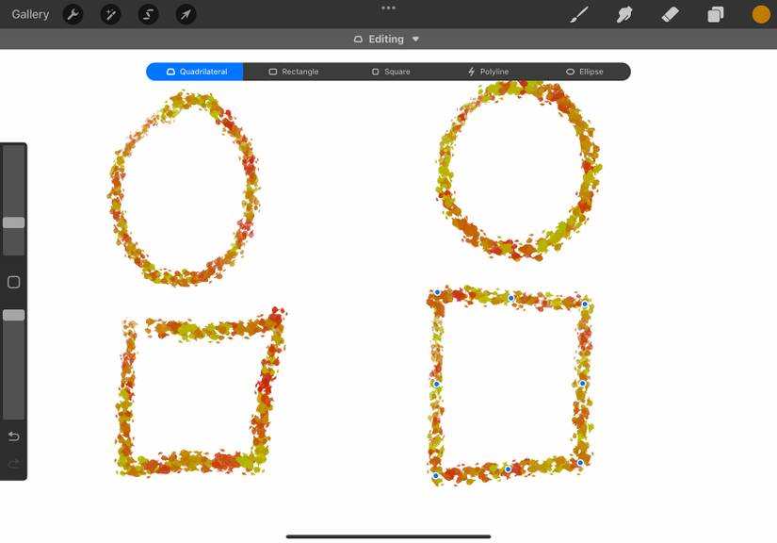This screenshot has height=543, width=777.
Task: Switch to the Rectangle shape tab
Action: coord(295,71)
